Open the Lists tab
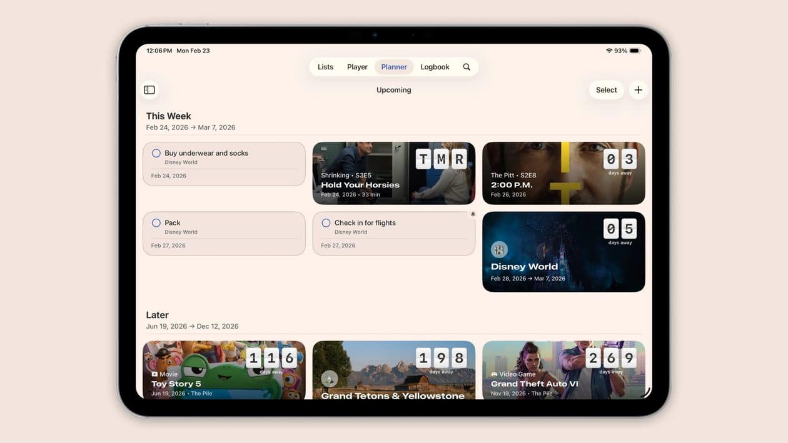 coord(325,66)
